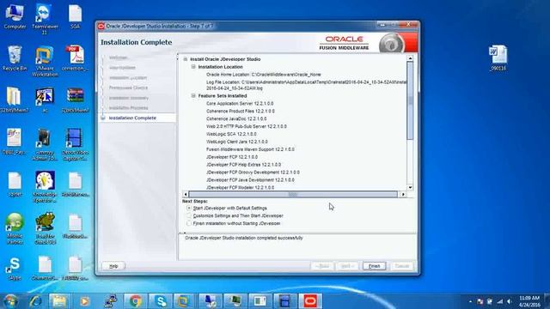Select JDeveloper FCP Help Extras row
The height and width of the screenshot is (309, 550).
click(x=243, y=165)
